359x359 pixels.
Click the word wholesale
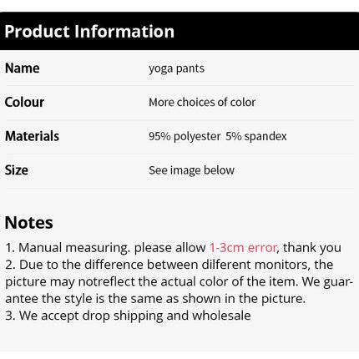click(221, 316)
